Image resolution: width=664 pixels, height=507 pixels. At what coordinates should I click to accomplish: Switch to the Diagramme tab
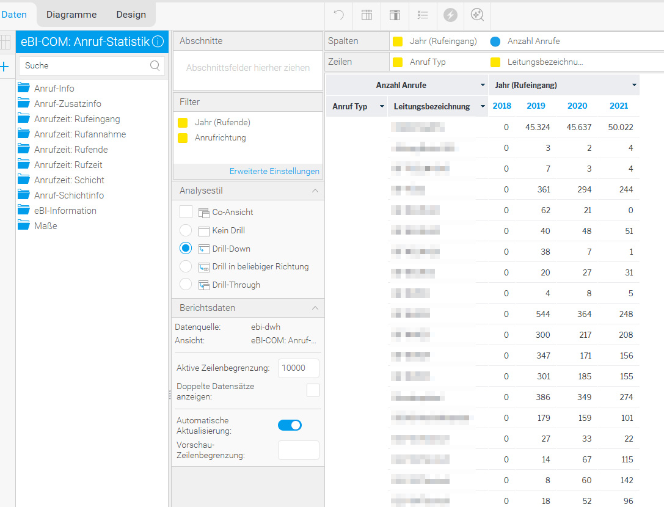click(x=71, y=15)
